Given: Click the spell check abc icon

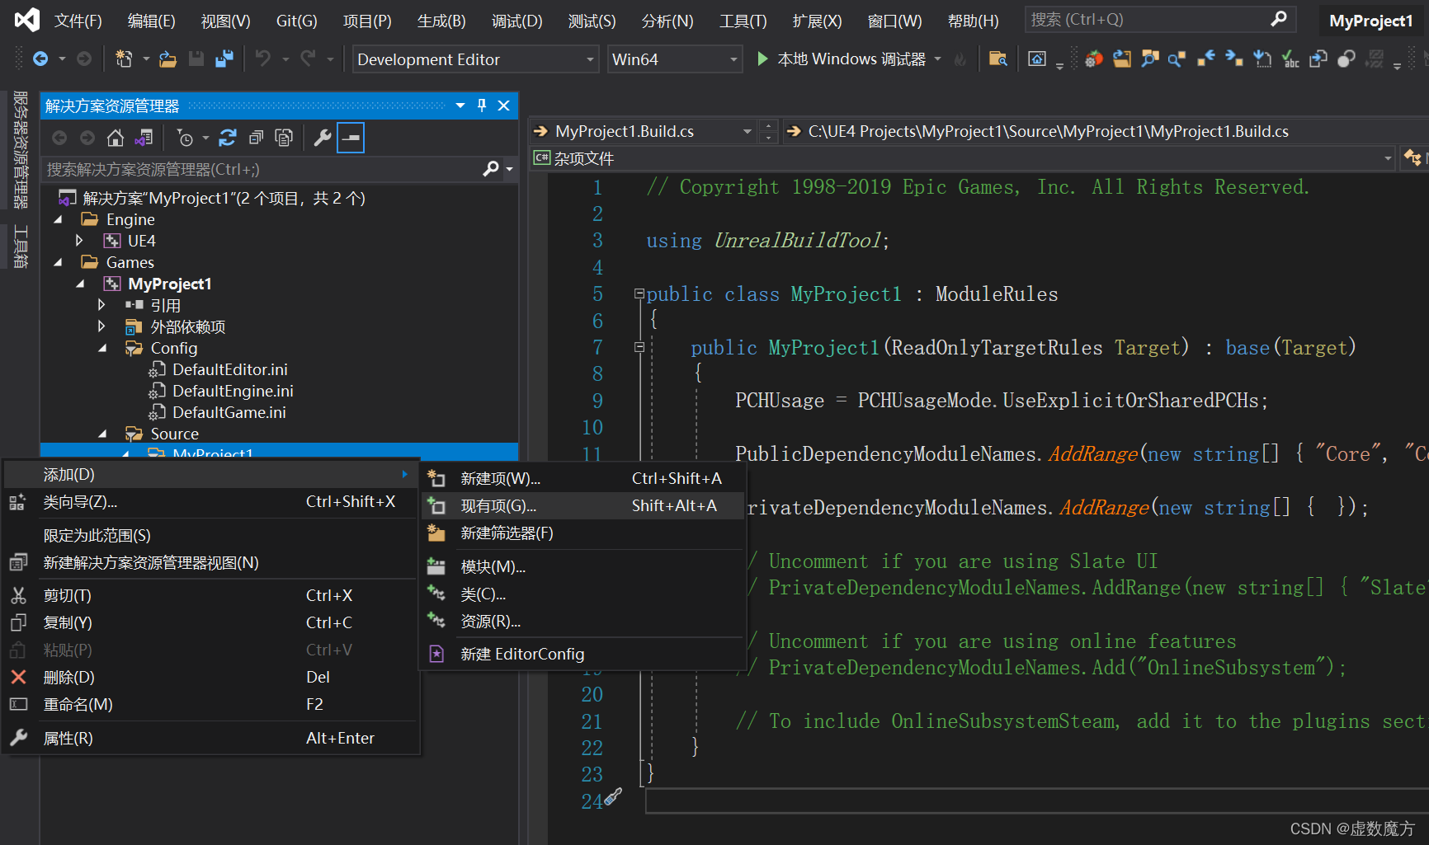Looking at the screenshot, I should (x=1290, y=59).
